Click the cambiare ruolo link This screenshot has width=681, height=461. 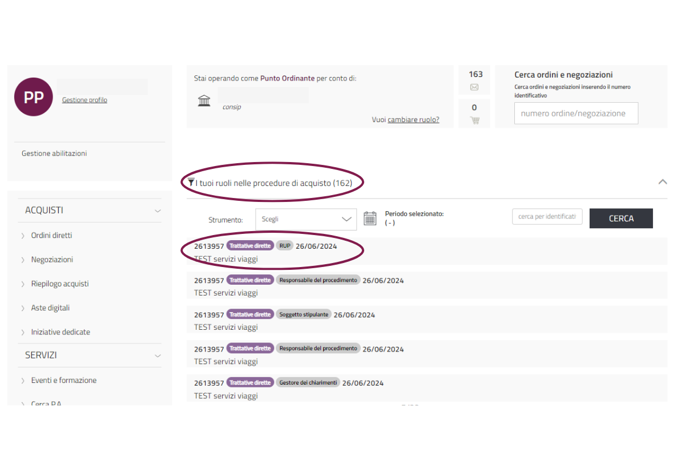coord(413,120)
